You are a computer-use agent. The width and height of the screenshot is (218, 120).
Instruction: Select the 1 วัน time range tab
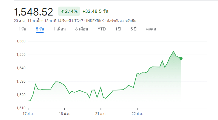click(22, 29)
